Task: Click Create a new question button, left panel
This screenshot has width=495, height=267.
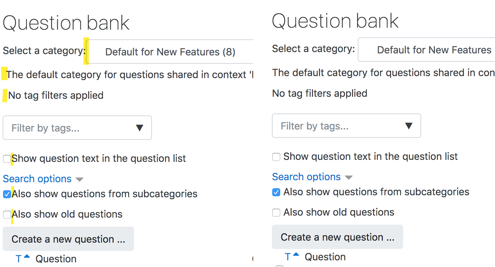Action: (68, 239)
